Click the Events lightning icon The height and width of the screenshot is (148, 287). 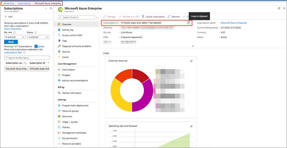pos(59,57)
